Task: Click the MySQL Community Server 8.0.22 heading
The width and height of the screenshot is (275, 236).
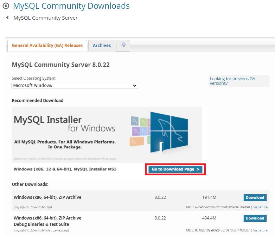Action: pos(61,65)
